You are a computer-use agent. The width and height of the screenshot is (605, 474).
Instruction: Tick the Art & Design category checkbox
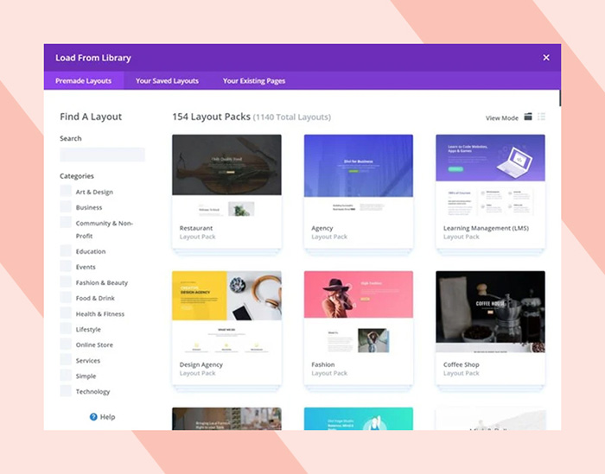[66, 191]
